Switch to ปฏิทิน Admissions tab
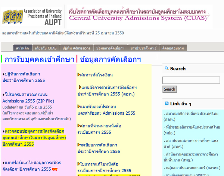The height and width of the screenshot is (176, 224). point(77,48)
